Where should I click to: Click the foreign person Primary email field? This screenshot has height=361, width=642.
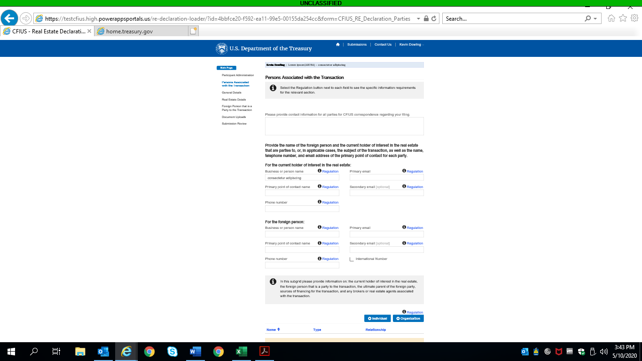pos(386,234)
